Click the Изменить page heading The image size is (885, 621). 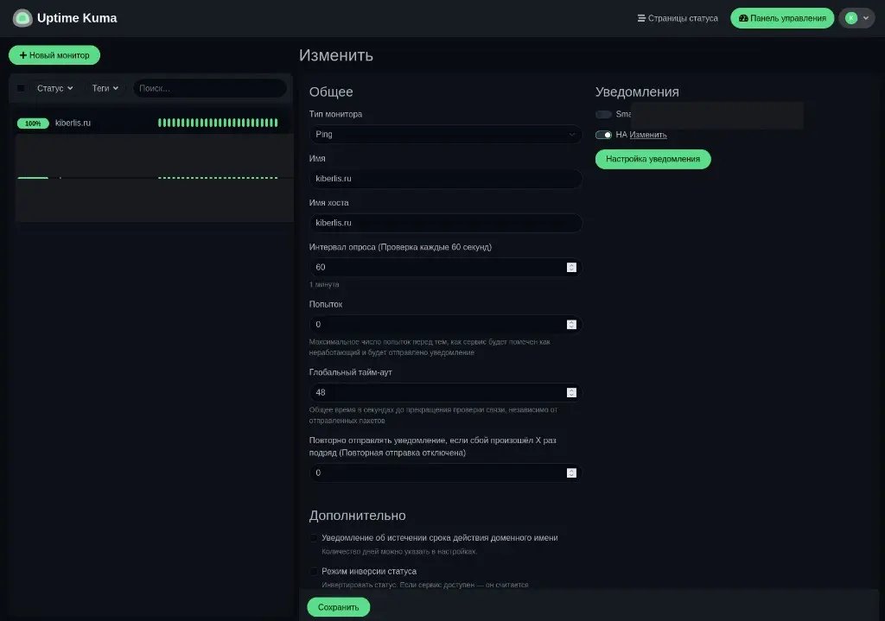tap(336, 55)
